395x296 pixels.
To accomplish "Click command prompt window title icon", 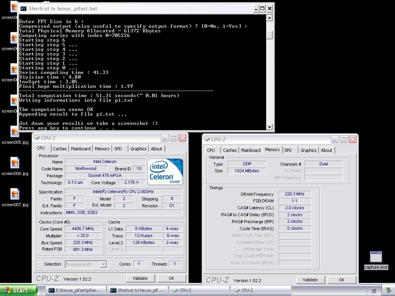I will [x=24, y=8].
